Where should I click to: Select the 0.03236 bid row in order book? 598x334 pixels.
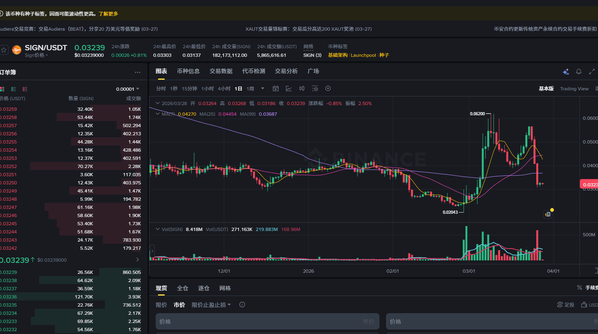point(71,297)
